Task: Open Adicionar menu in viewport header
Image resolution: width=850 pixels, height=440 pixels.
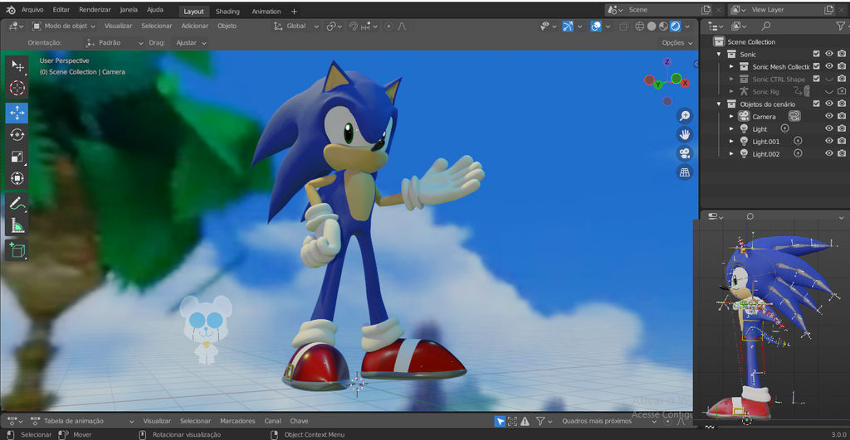Action: coord(194,26)
